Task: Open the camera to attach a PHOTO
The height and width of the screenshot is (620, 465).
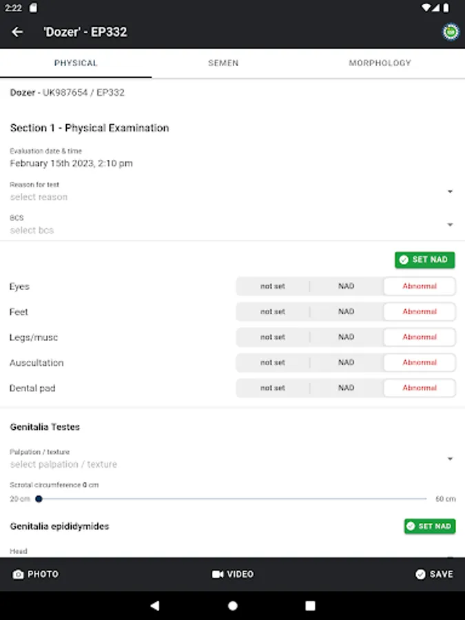Action: click(36, 574)
